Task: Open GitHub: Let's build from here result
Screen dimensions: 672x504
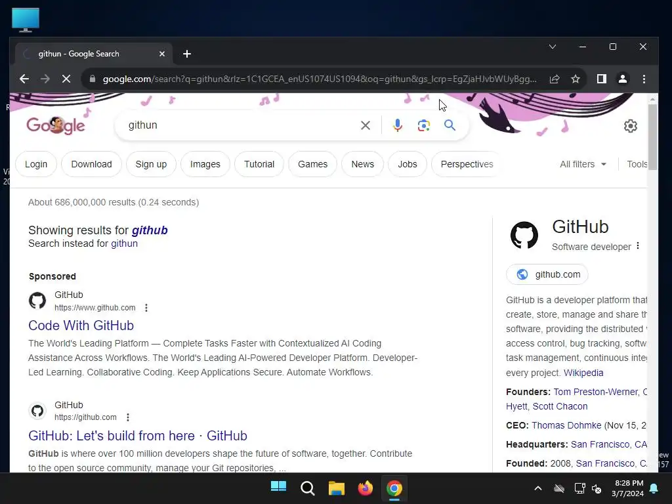Action: (138, 436)
